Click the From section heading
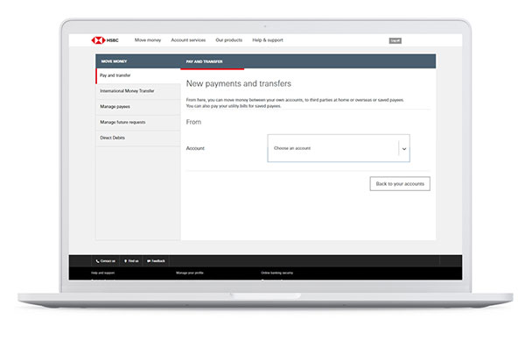525x341 pixels. click(x=193, y=122)
